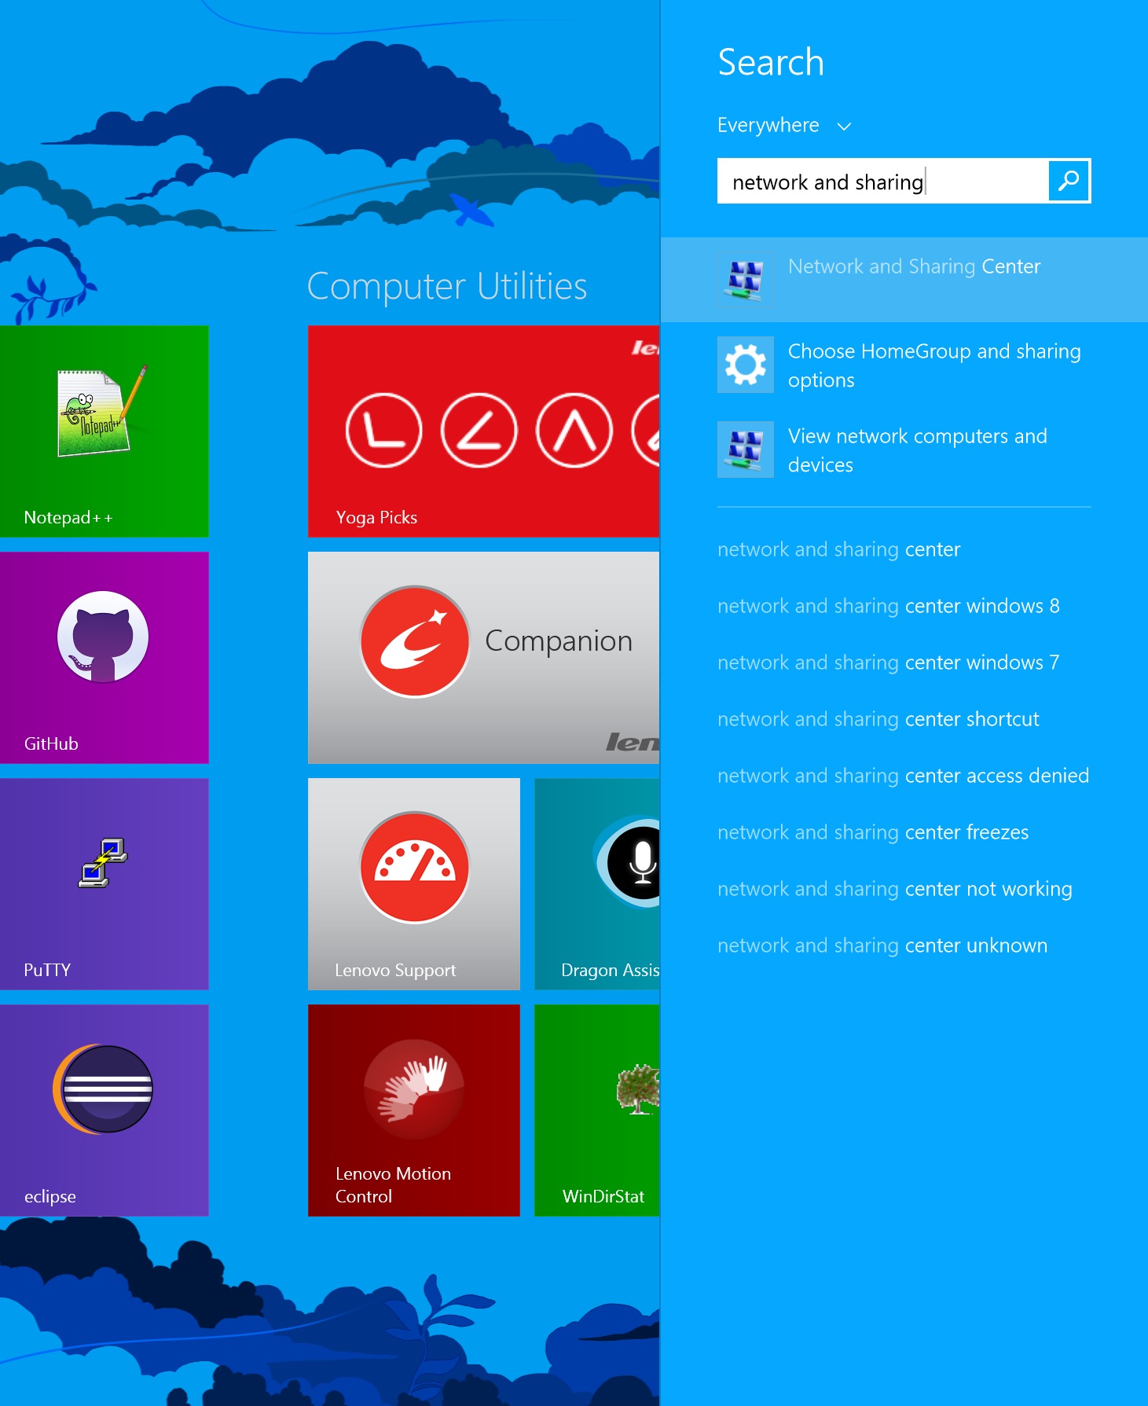Screen dimensions: 1148x1406
Task: Select suggestion 'network and sharing center'
Action: 839,549
